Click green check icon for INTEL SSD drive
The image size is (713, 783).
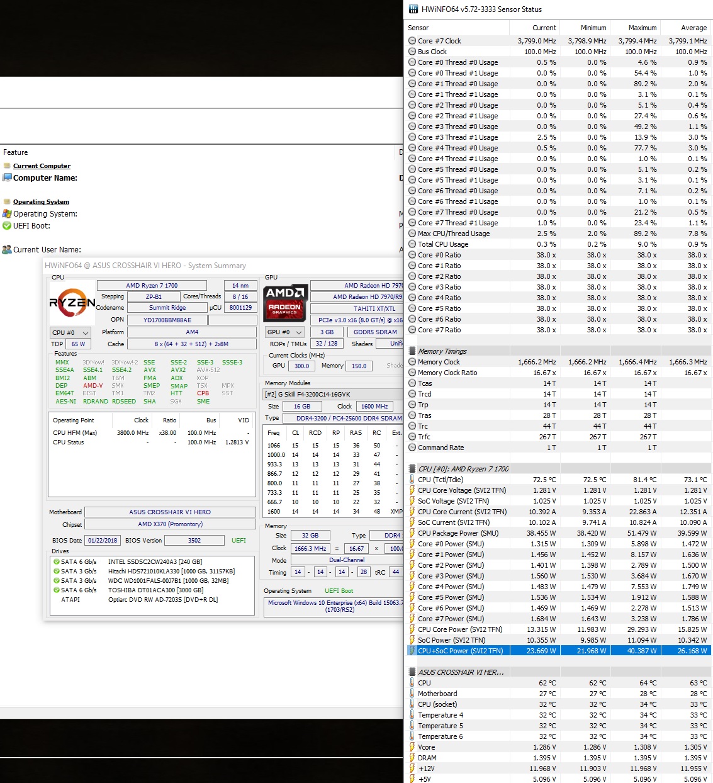(x=57, y=562)
